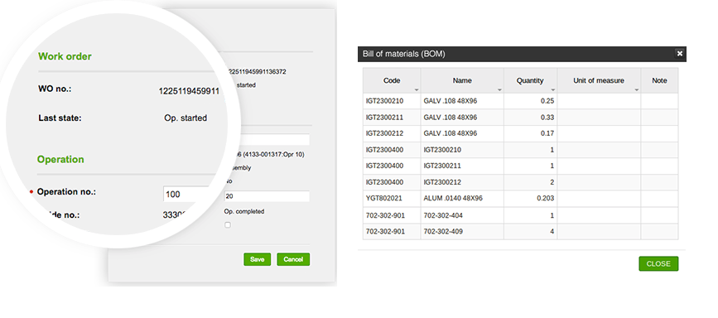Open the Name column filter arrow
The height and width of the screenshot is (318, 718).
click(499, 89)
